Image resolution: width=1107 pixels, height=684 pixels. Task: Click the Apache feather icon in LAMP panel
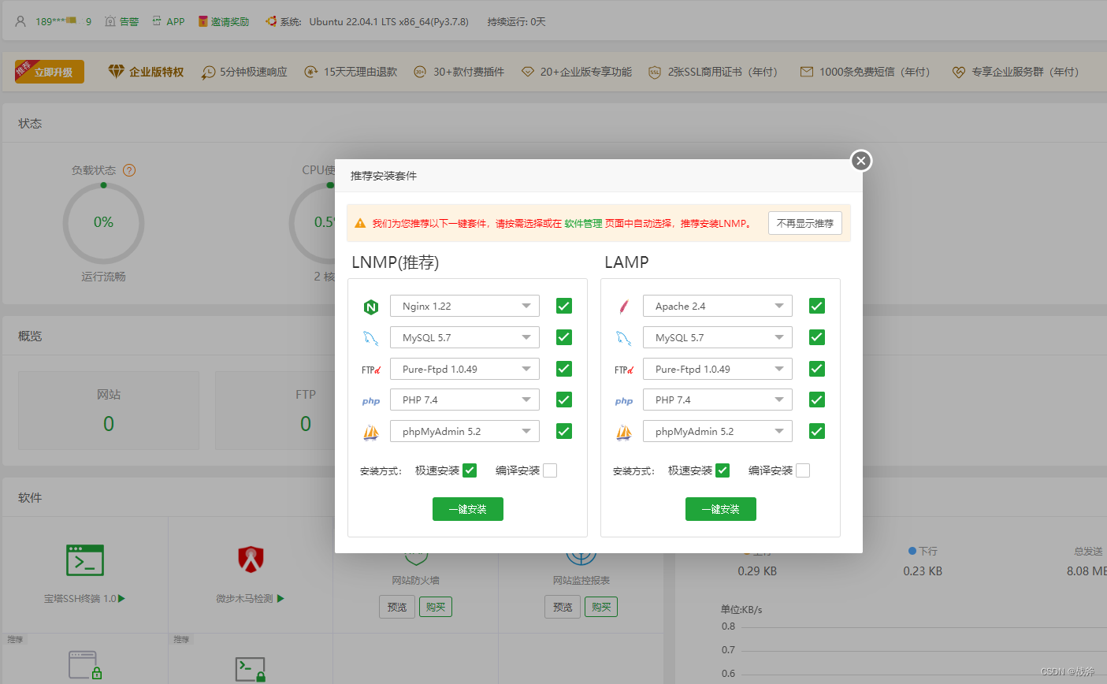point(624,307)
